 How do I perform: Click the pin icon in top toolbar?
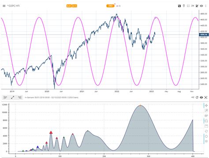pos(184,6)
